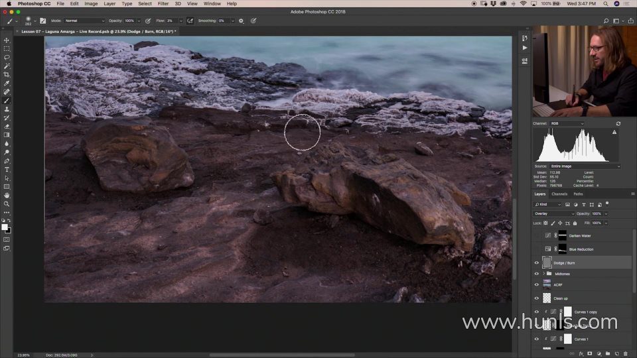Image resolution: width=637 pixels, height=358 pixels.
Task: Toggle lock transparent pixels
Action: [x=545, y=223]
